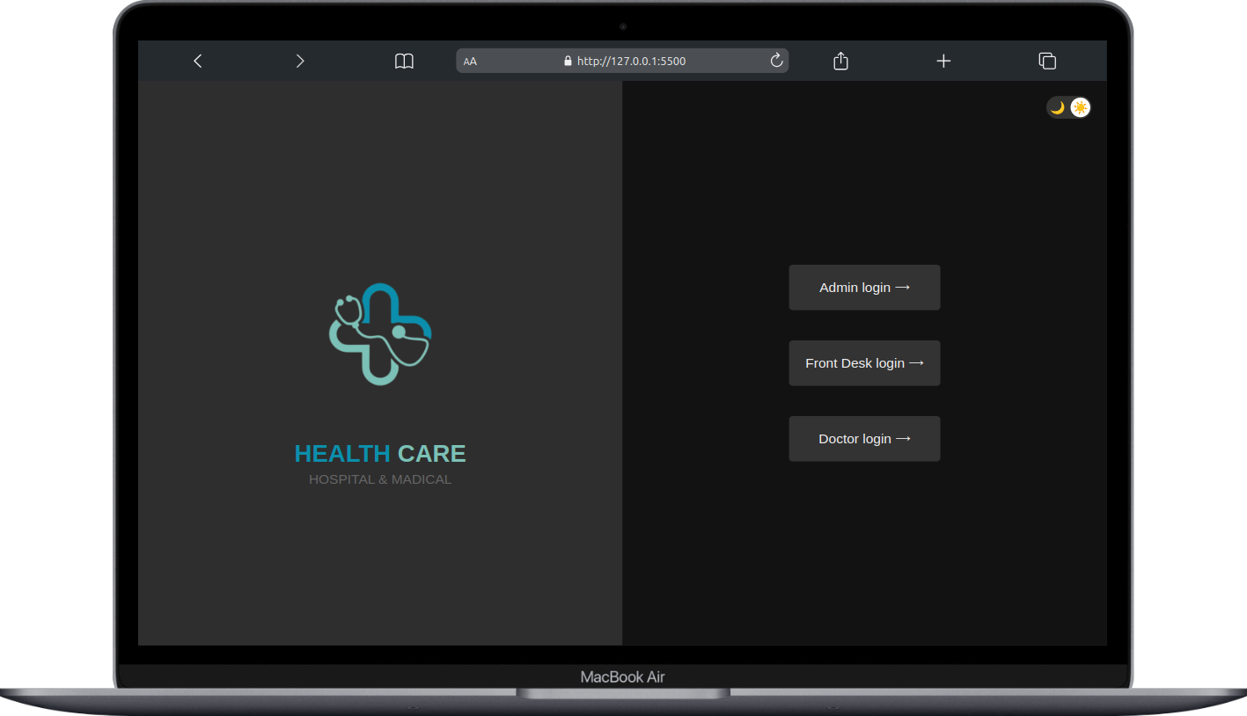The height and width of the screenshot is (716, 1247).
Task: Reload the page with the refresh icon
Action: coord(776,61)
